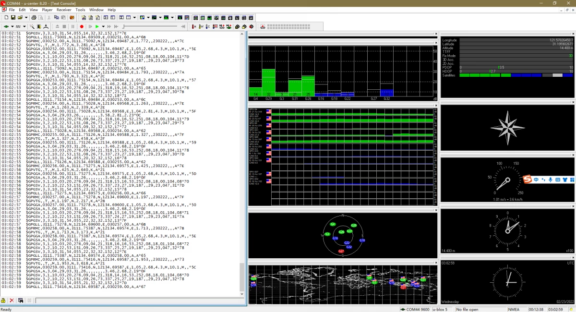This screenshot has width=576, height=312.
Task: Open the Window menu
Action: (x=96, y=10)
